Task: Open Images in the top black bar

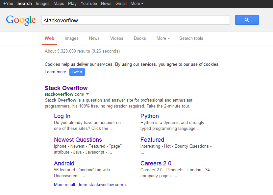Action: (43, 4)
